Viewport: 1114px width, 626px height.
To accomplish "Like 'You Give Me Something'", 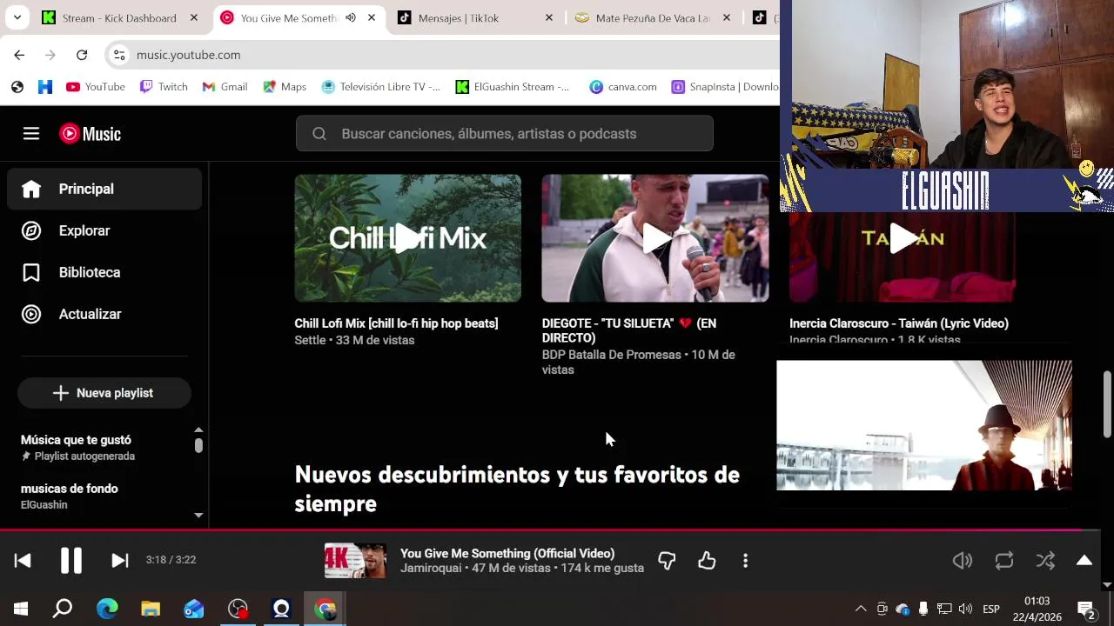I will coord(707,561).
